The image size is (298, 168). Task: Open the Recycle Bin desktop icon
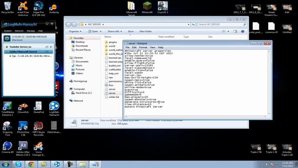(x=7, y=7)
